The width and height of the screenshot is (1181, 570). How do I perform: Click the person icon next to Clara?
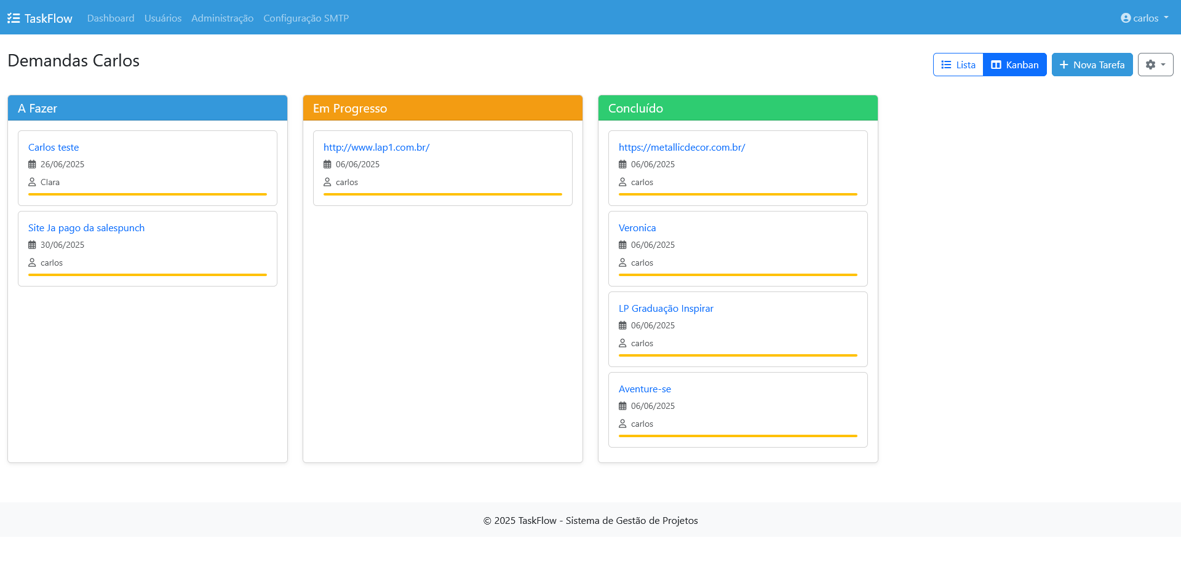pos(32,181)
